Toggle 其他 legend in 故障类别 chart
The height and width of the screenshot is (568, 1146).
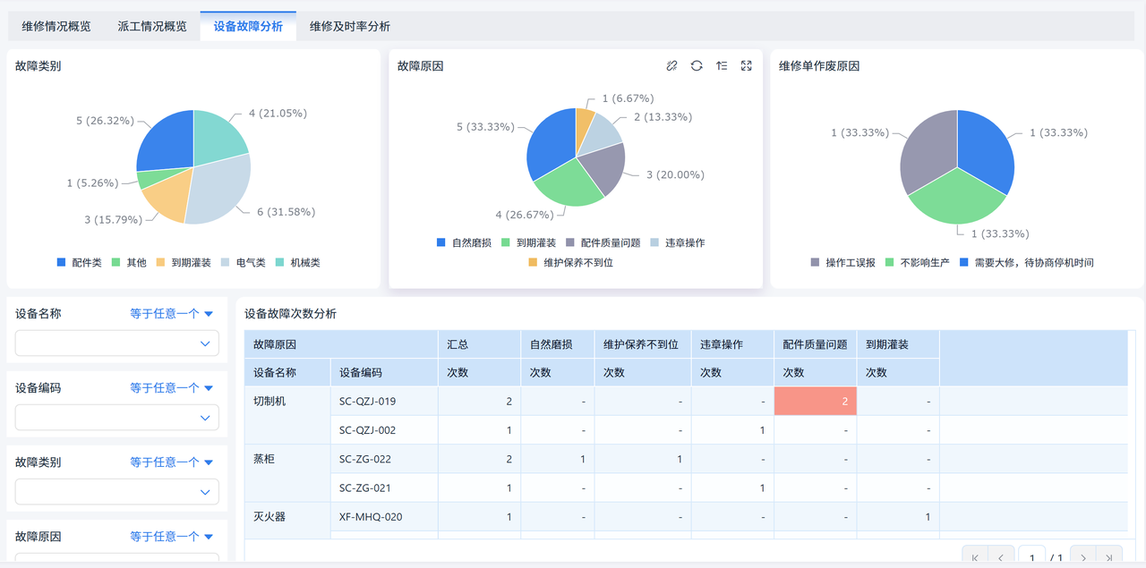tap(128, 262)
